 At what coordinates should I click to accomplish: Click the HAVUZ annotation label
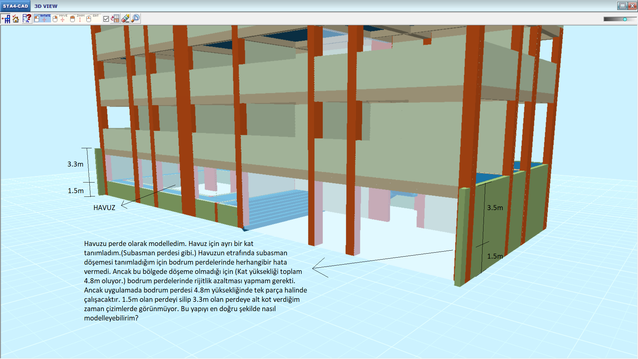click(x=104, y=208)
